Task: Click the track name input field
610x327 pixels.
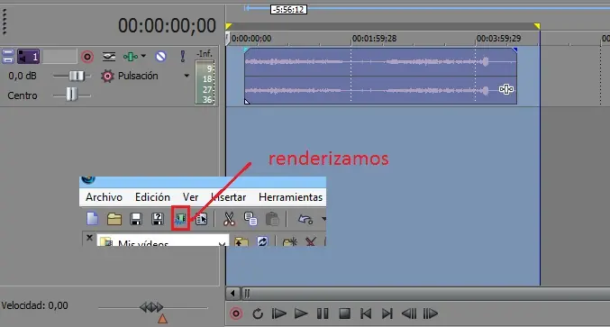Action: point(59,57)
